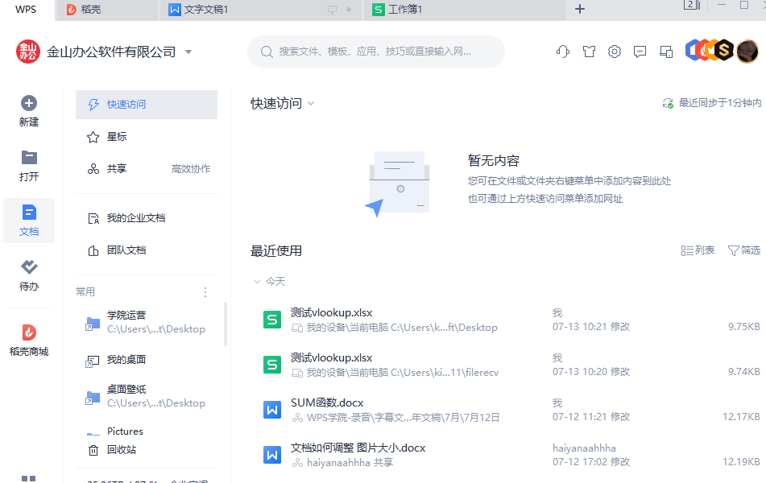The height and width of the screenshot is (483, 766).
Task: Click the window count 2 icon
Action: 692,6
